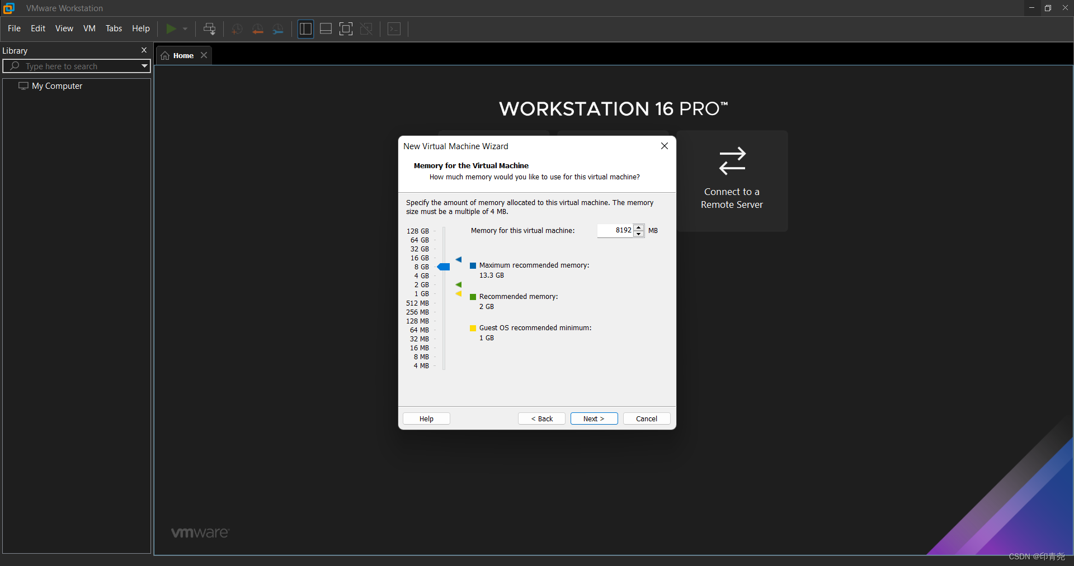Click the console view toolbar icon

pyautogui.click(x=394, y=29)
